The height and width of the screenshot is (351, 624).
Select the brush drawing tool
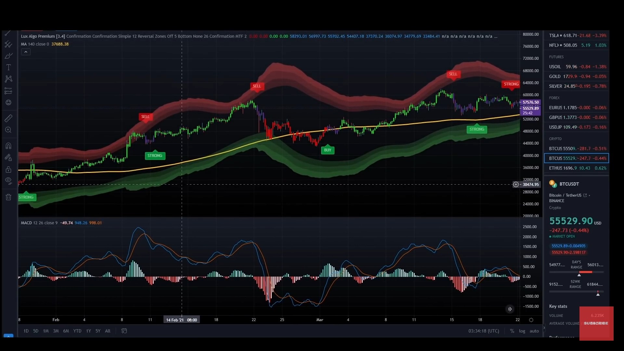8,56
